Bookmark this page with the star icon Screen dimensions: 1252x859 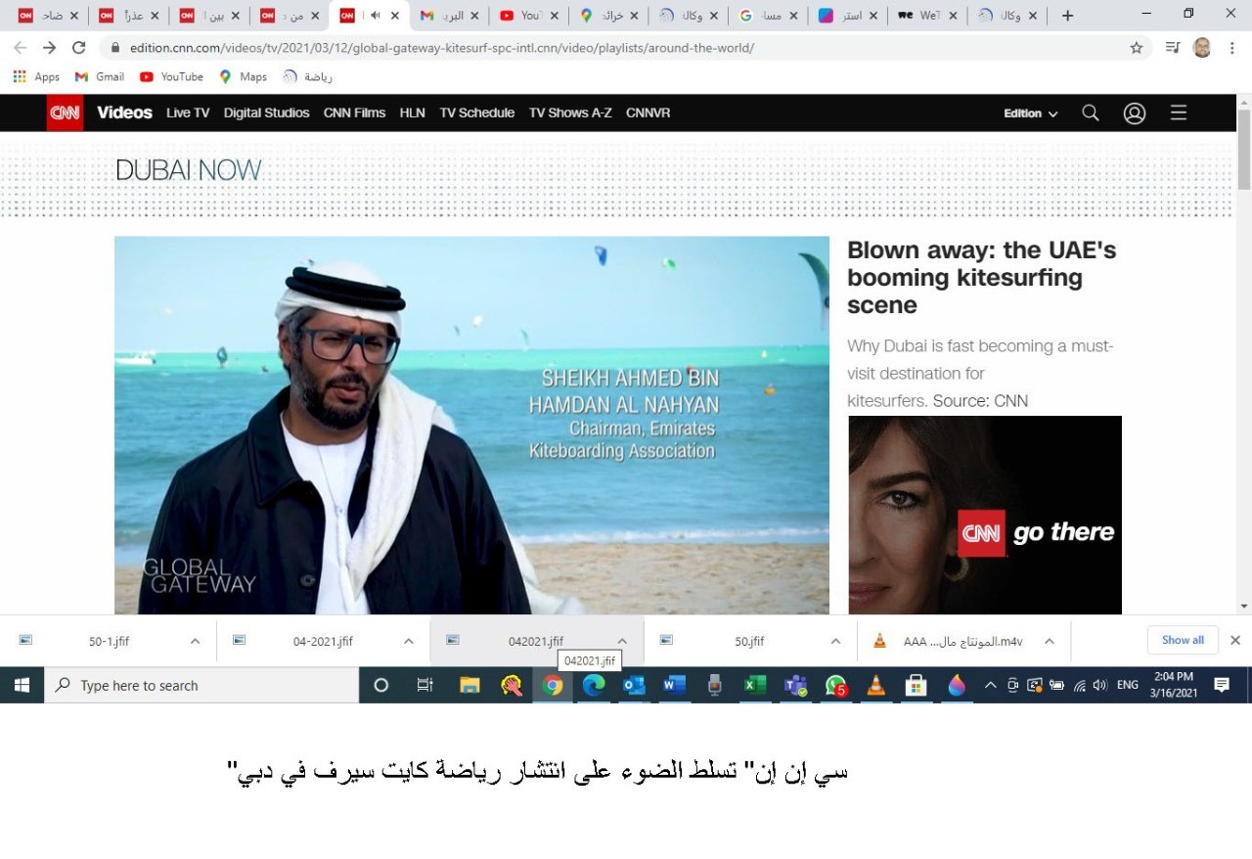[1137, 47]
